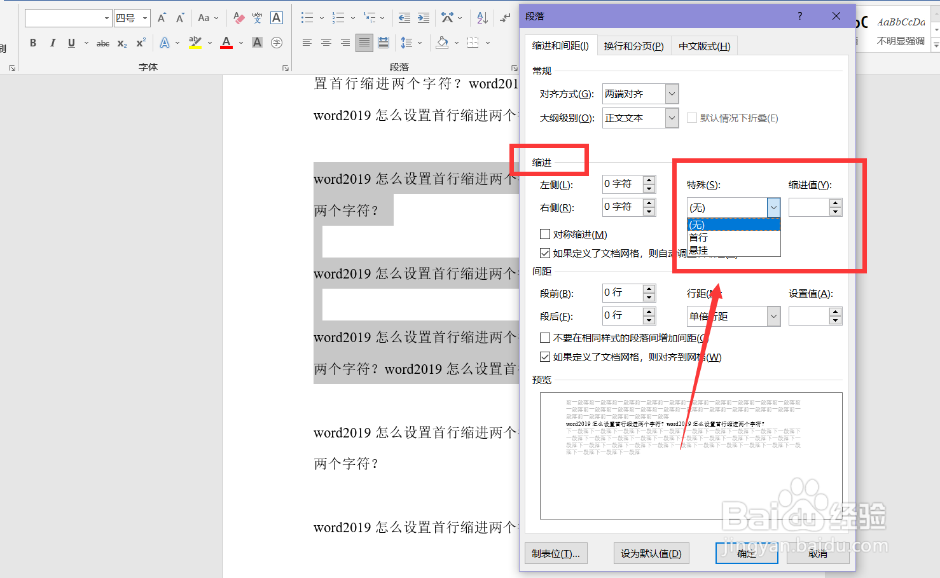Check 不要在相同样式的段落间增加间距 checkbox
Image resolution: width=940 pixels, height=578 pixels.
tap(545, 338)
